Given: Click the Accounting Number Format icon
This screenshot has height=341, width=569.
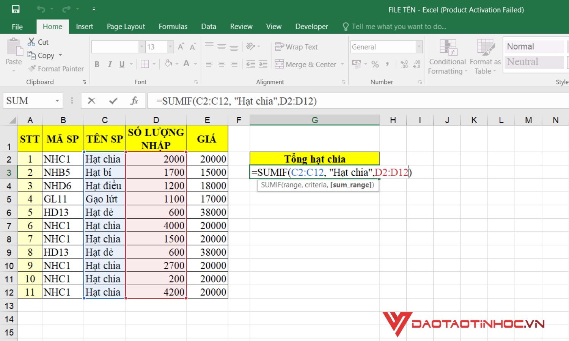Looking at the screenshot, I should point(356,63).
